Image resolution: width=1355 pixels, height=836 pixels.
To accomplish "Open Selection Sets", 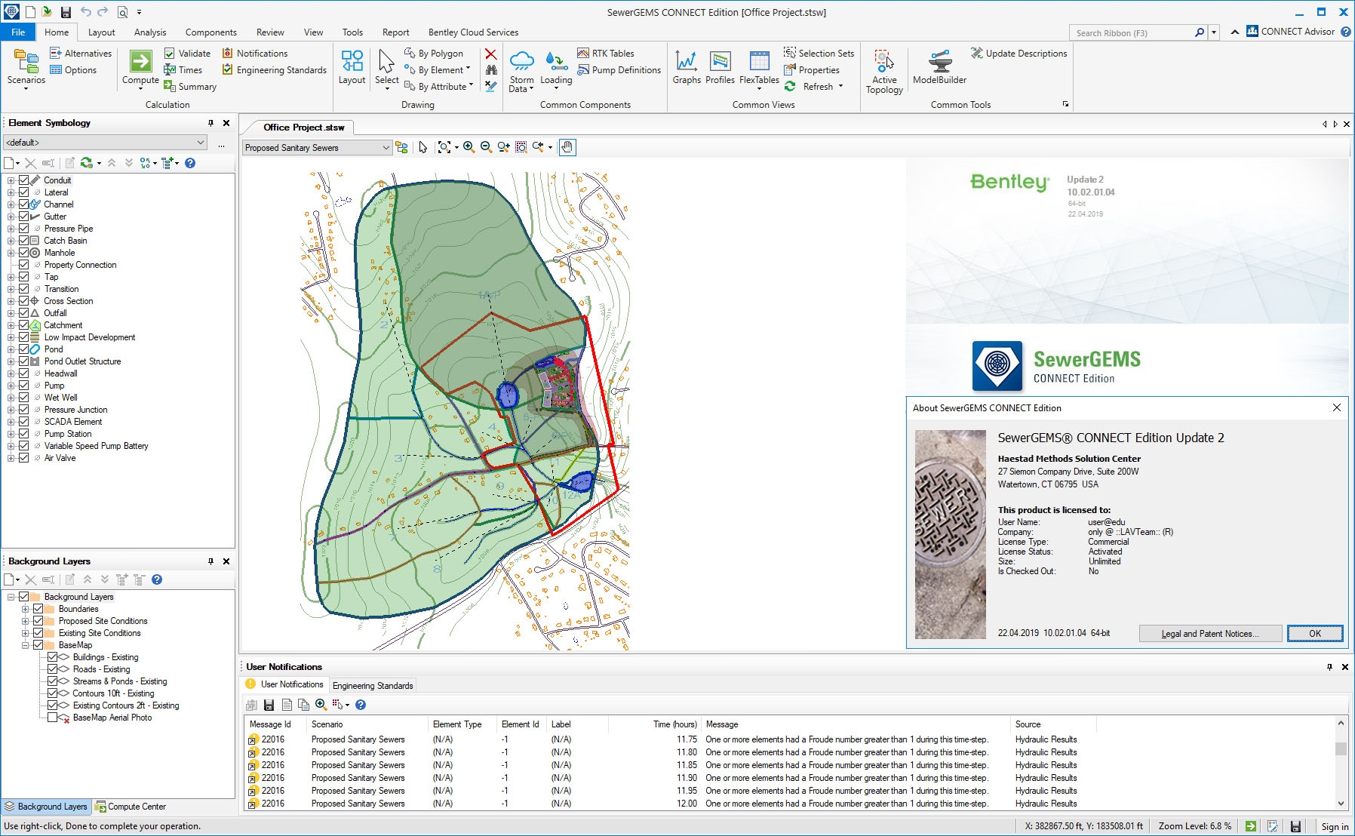I will [x=819, y=54].
